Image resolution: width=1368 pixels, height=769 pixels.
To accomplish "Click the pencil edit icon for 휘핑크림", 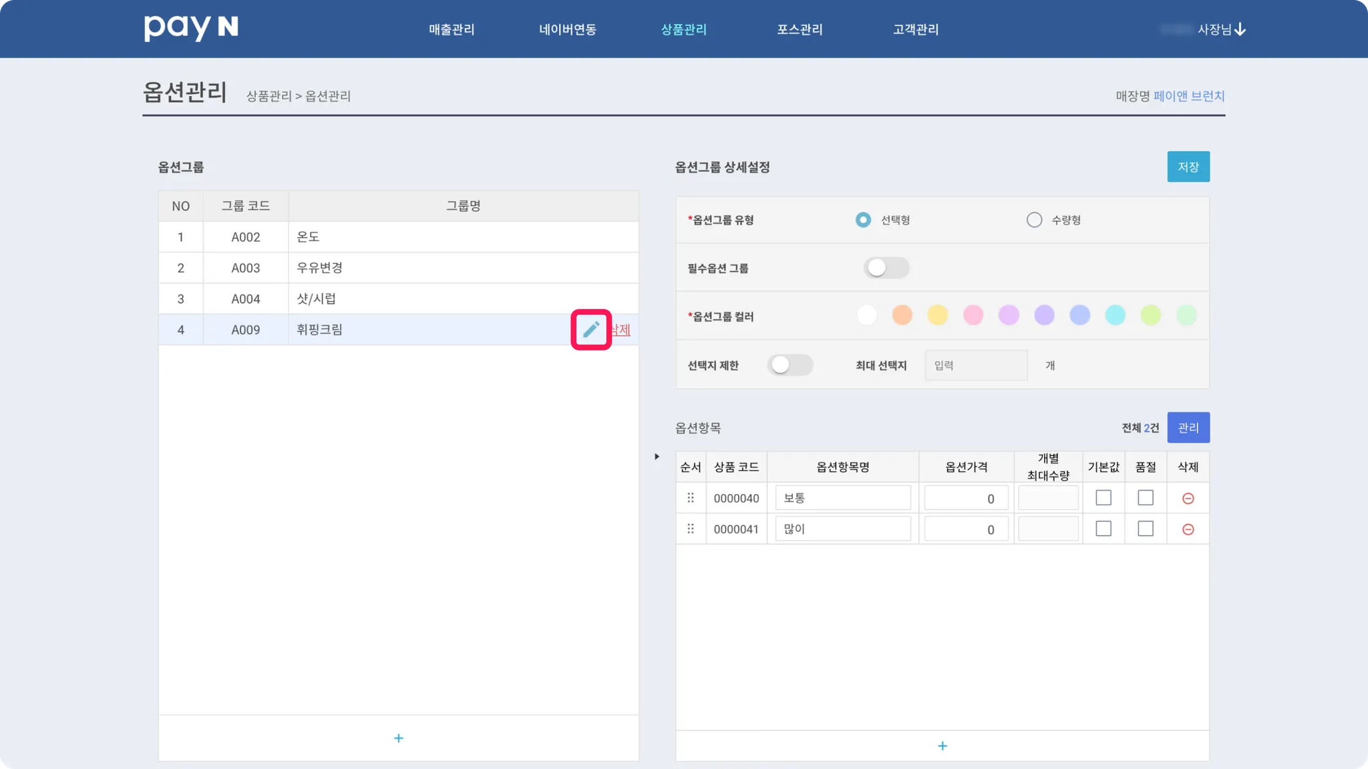I will [x=591, y=329].
